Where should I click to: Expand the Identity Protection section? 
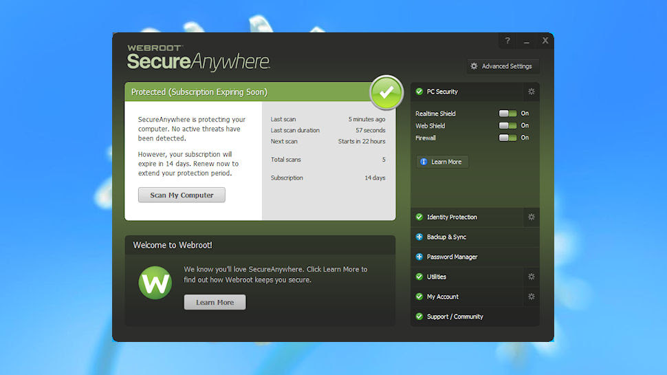pos(467,217)
